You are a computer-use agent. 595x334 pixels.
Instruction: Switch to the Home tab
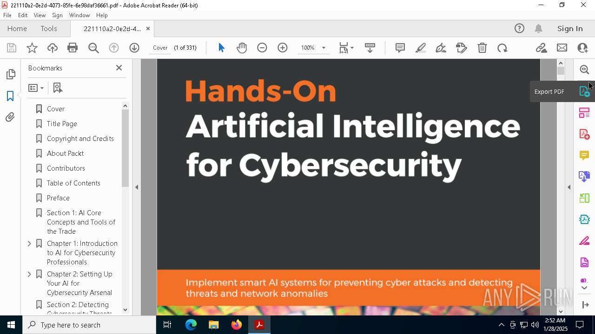[17, 29]
